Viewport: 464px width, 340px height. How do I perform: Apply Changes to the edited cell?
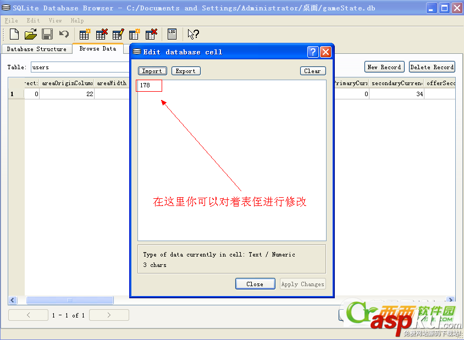coord(302,284)
